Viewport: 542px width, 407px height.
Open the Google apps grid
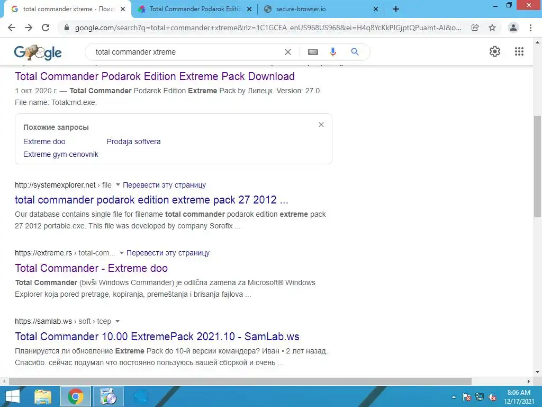[x=519, y=51]
